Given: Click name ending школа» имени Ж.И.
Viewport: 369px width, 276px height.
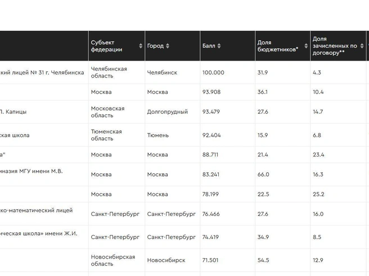Looking at the screenshot, I should click(x=39, y=233).
